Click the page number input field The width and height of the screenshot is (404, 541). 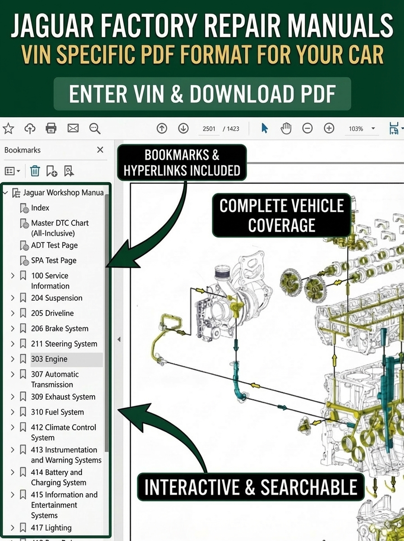[209, 128]
